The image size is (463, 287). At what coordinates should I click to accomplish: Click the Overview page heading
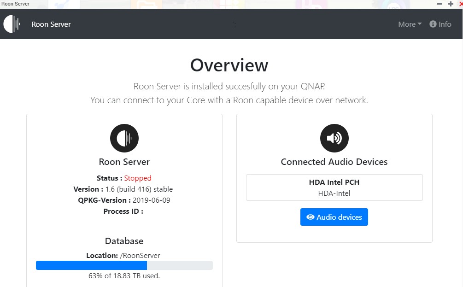click(x=229, y=65)
